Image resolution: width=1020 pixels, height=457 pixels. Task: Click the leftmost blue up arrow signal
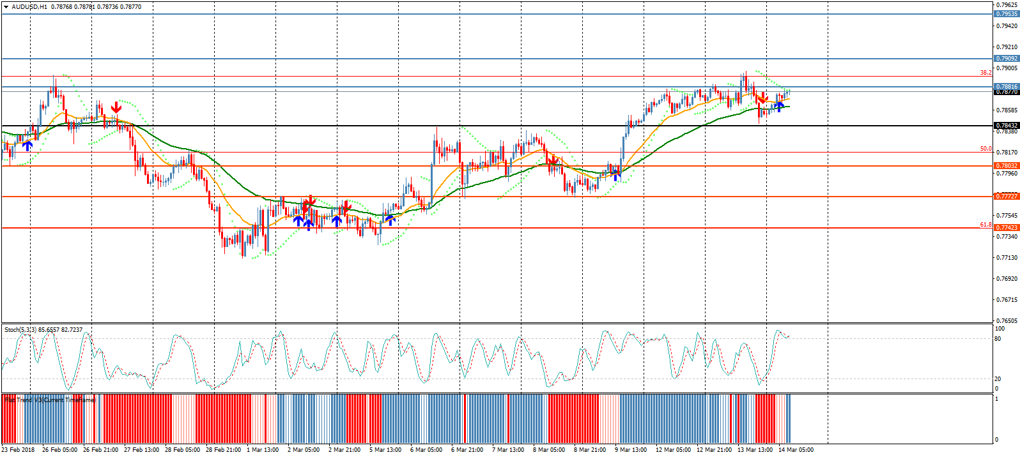point(27,146)
